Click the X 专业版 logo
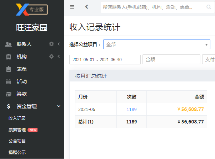215x159 pixels. coord(32,9)
